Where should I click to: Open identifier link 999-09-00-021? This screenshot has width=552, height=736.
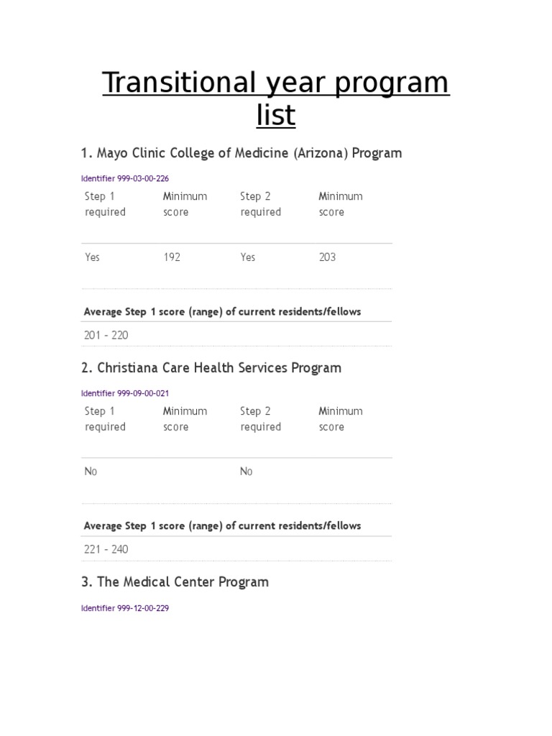pyautogui.click(x=125, y=393)
